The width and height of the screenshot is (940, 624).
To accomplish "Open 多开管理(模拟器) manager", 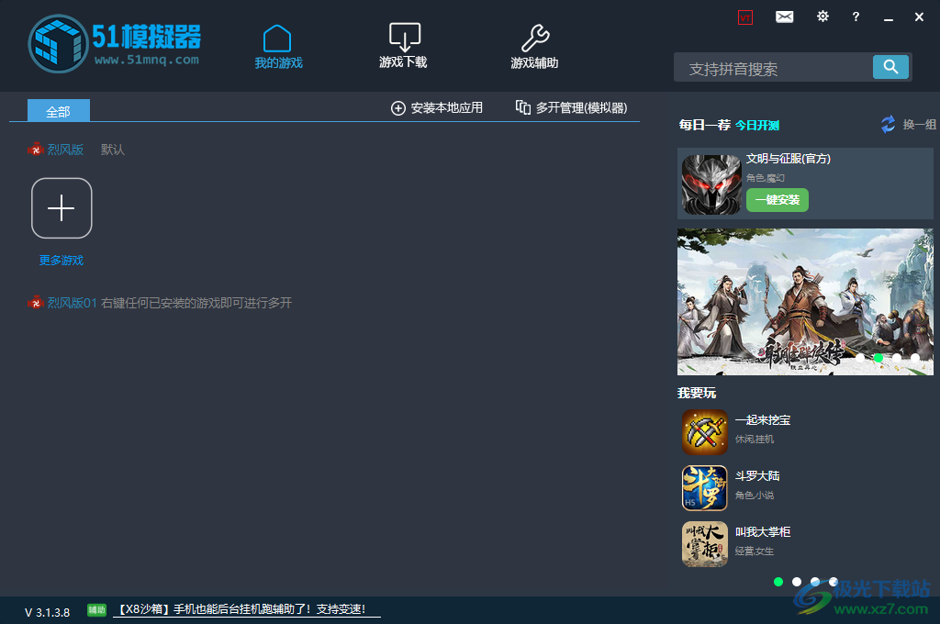I will pyautogui.click(x=571, y=108).
